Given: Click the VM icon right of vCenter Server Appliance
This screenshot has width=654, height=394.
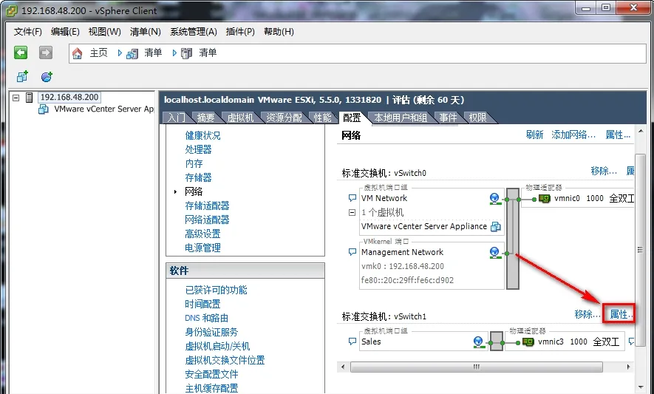Looking at the screenshot, I should click(x=496, y=227).
